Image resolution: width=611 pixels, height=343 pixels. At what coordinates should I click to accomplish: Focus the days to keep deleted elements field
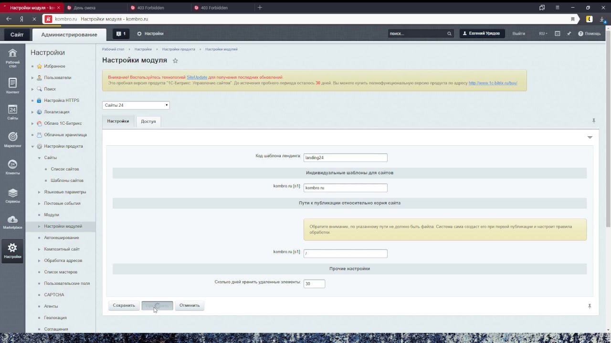coord(314,284)
